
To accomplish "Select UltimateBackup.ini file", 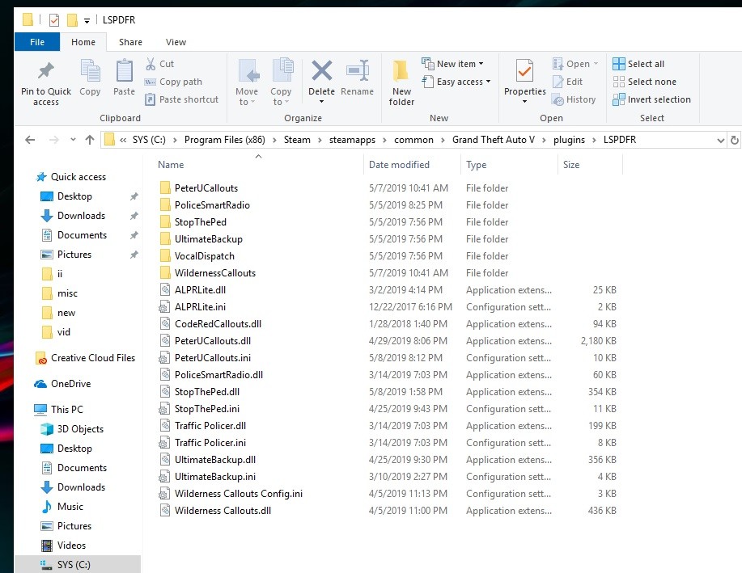I will tap(215, 477).
